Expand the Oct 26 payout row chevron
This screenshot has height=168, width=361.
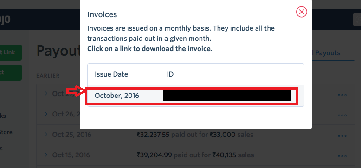(46, 114)
